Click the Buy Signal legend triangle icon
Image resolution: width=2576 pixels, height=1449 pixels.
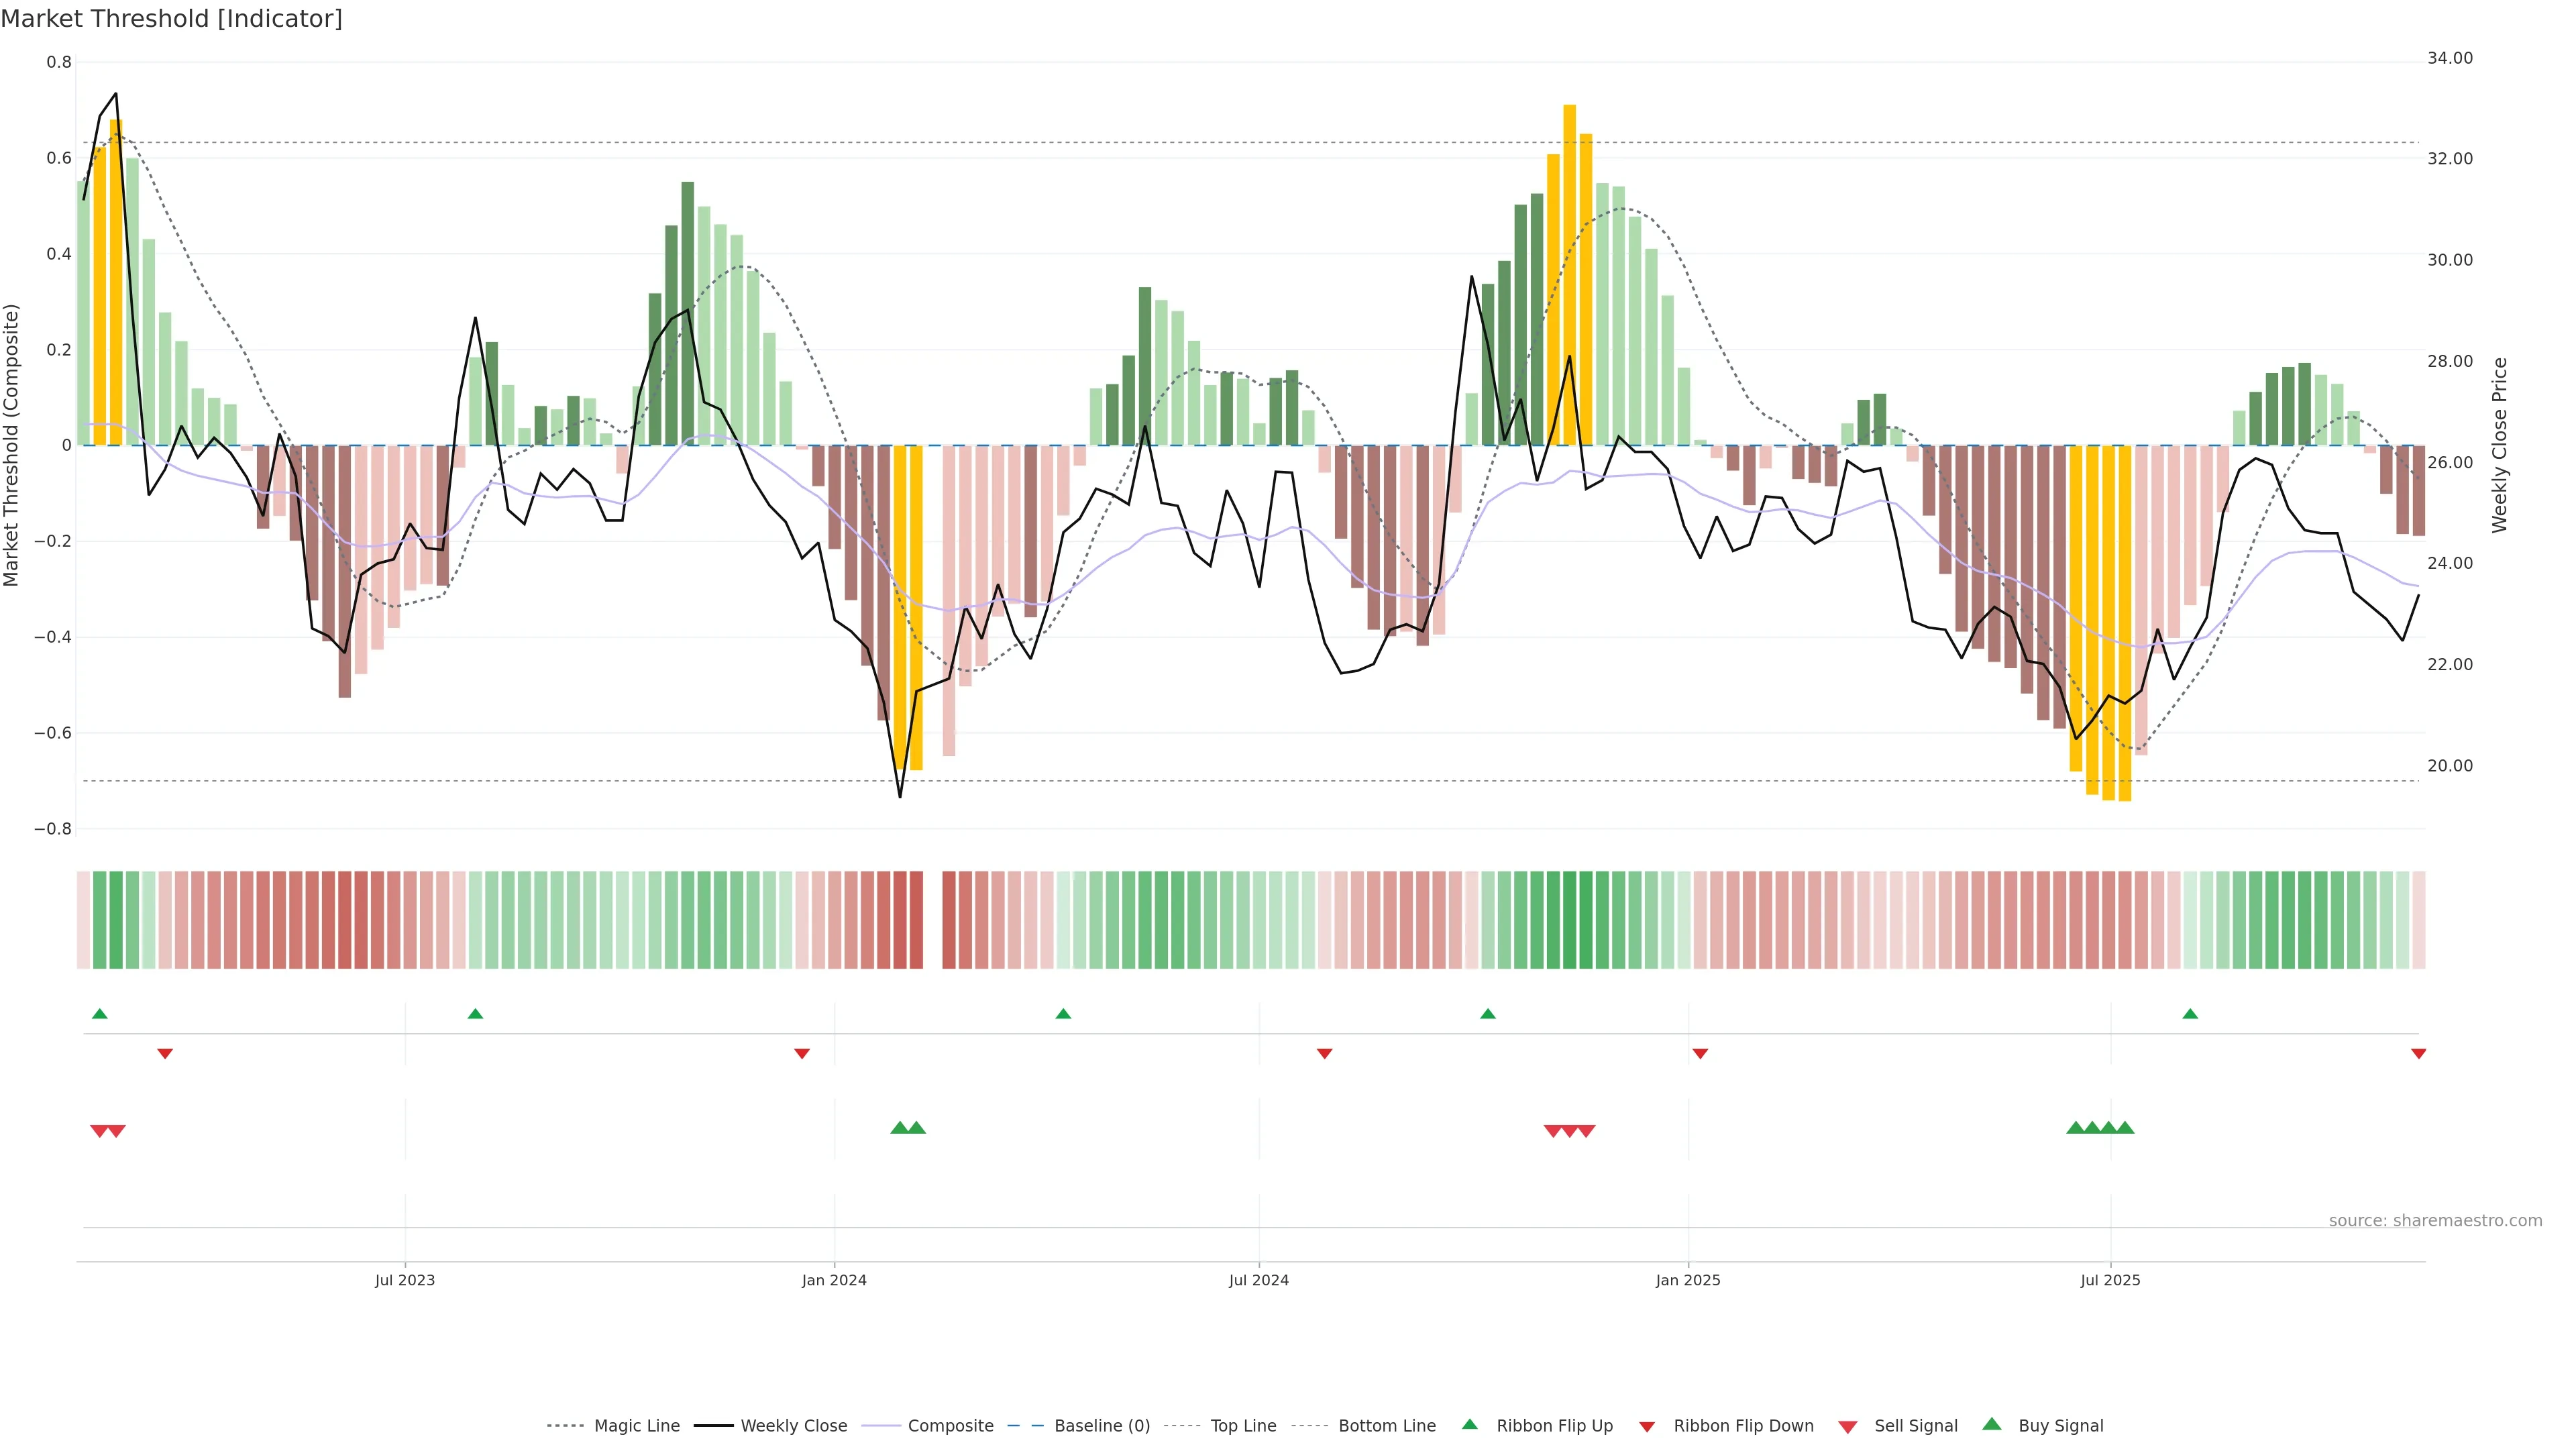tap(1992, 1424)
